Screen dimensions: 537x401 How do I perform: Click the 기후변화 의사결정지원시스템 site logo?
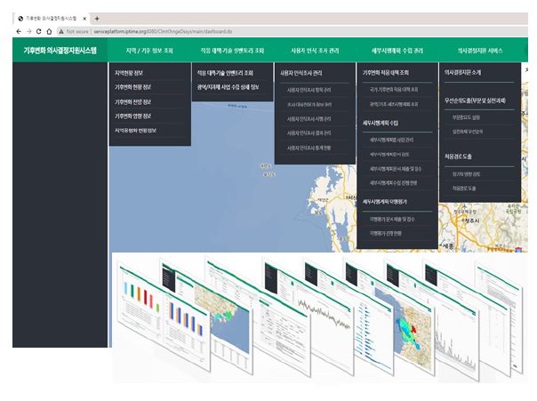pyautogui.click(x=60, y=51)
